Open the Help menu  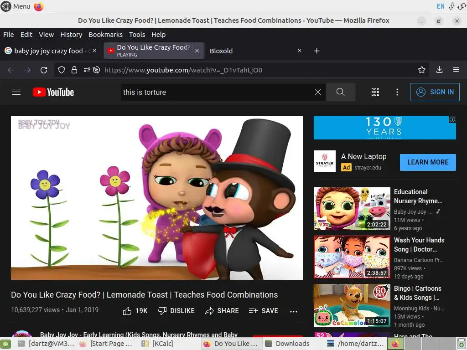[x=158, y=35]
